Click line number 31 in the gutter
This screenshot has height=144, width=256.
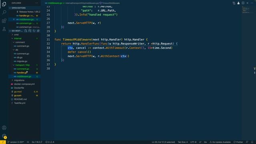[x=48, y=40]
